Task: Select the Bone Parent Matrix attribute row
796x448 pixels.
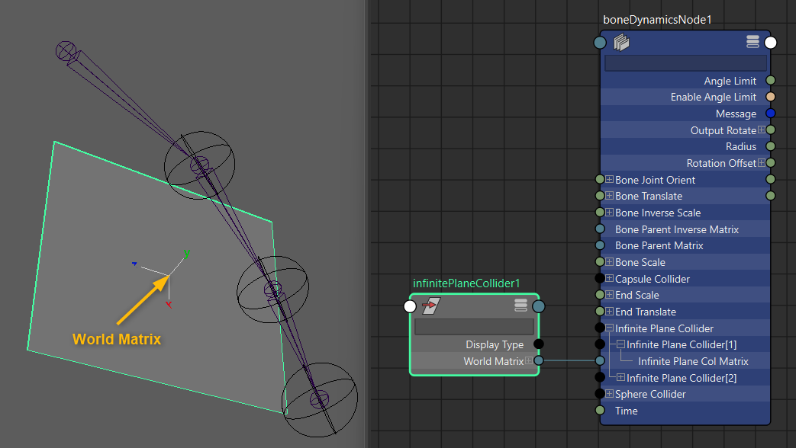Action: 659,245
